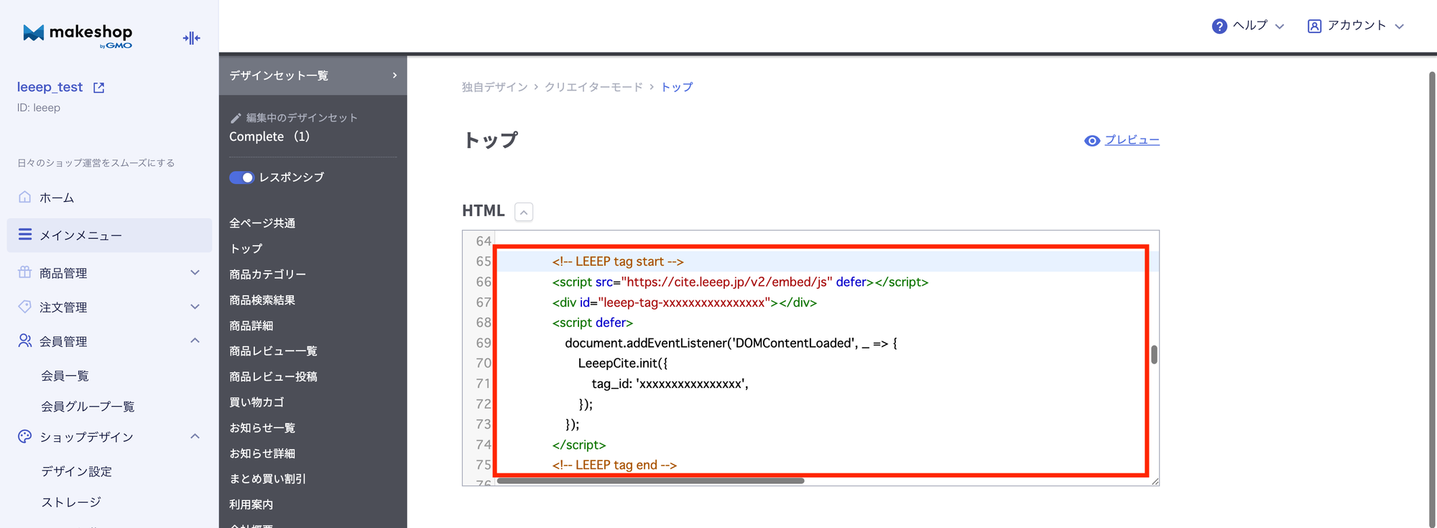Go to ホーム in the sidebar
The height and width of the screenshot is (528, 1437).
57,198
